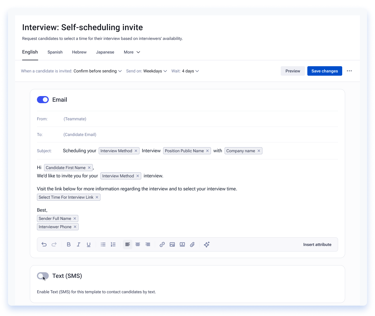375x316 pixels.
Task: Click Save changes button
Action: (324, 71)
